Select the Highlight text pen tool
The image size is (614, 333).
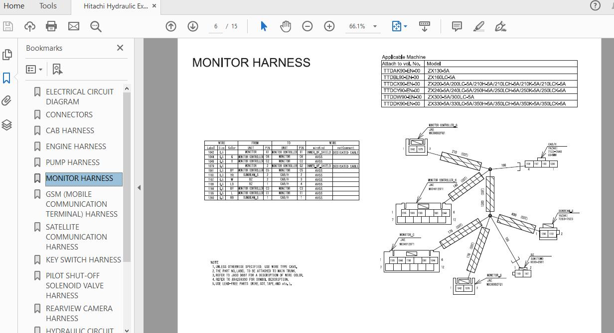tap(479, 26)
